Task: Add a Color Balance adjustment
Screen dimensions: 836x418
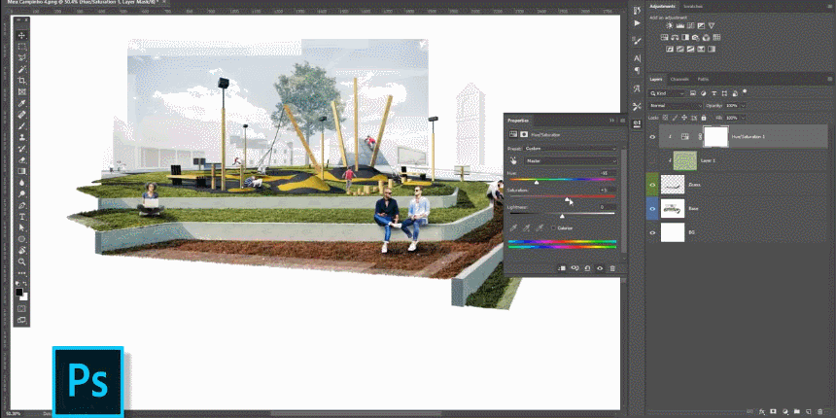Action: tap(675, 37)
